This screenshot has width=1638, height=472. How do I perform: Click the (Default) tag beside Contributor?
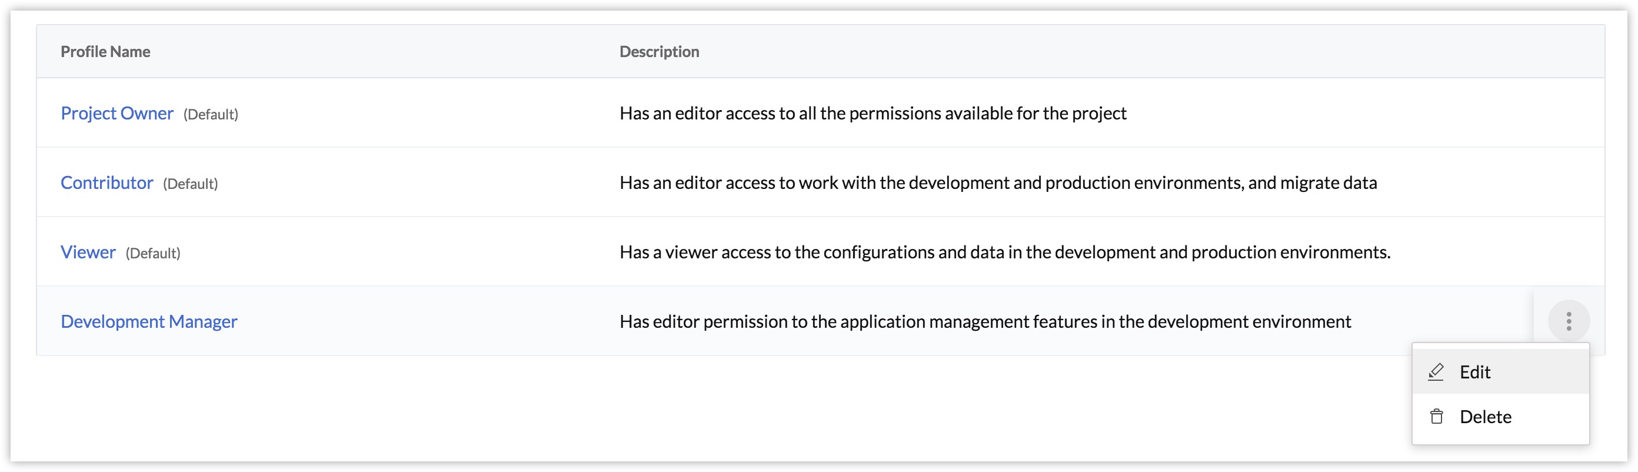point(190,184)
